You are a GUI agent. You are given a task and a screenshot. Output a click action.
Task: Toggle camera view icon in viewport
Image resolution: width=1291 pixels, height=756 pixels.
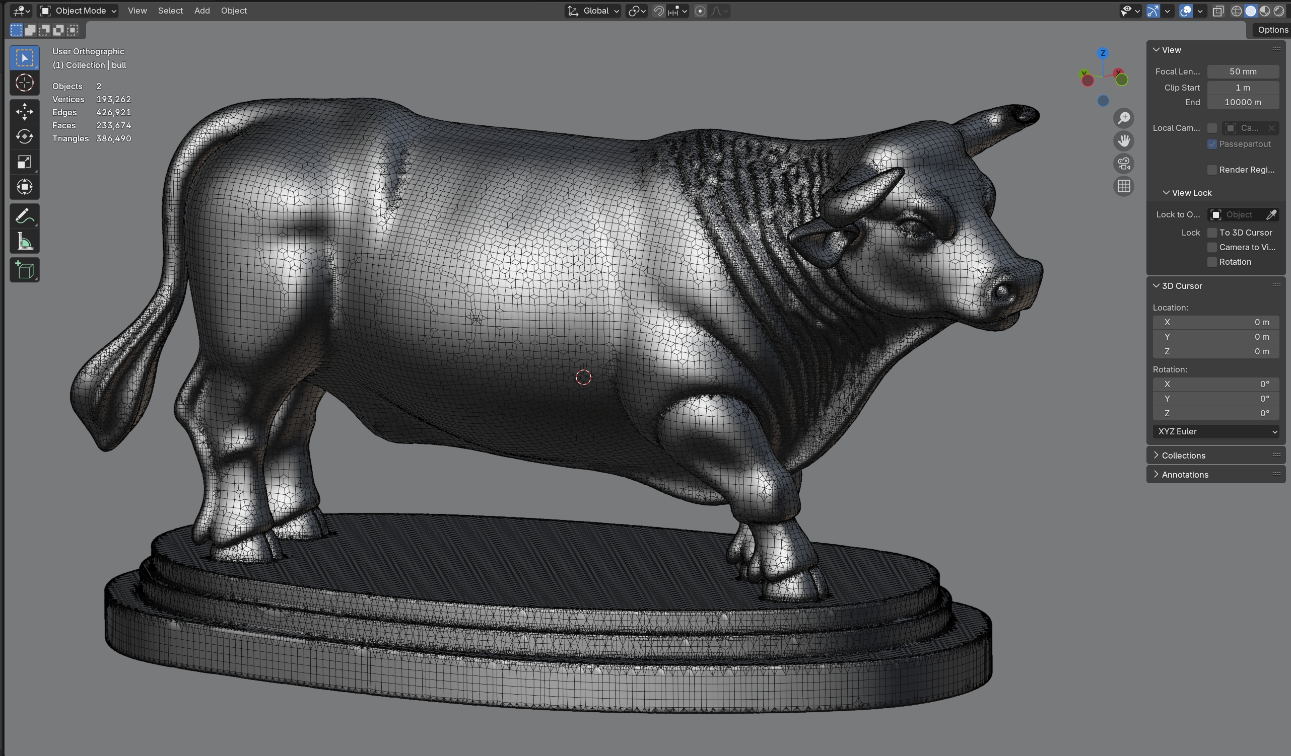(1123, 163)
